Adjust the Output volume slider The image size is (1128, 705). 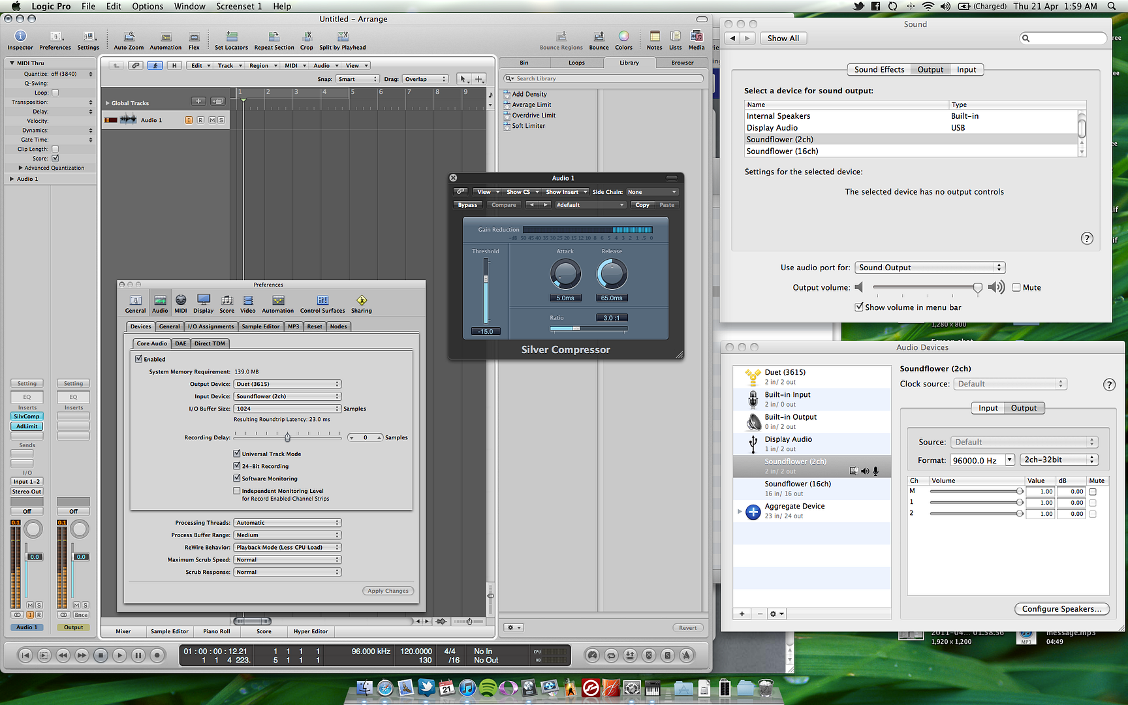(x=977, y=288)
